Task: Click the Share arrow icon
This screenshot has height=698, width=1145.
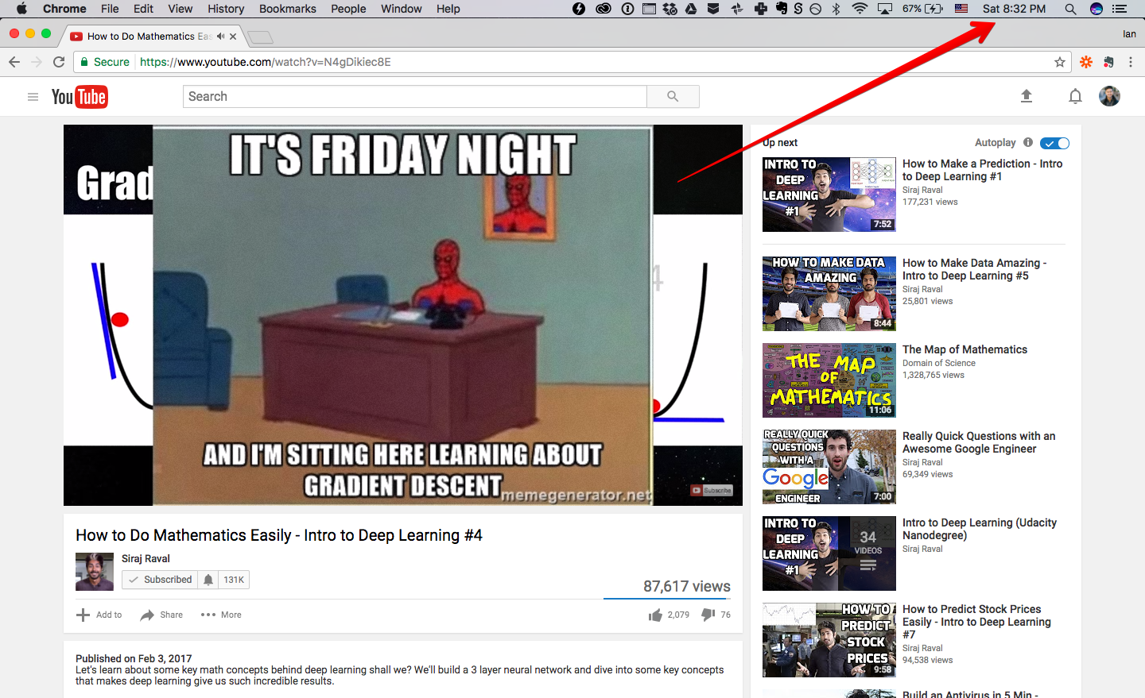Action: pos(147,615)
